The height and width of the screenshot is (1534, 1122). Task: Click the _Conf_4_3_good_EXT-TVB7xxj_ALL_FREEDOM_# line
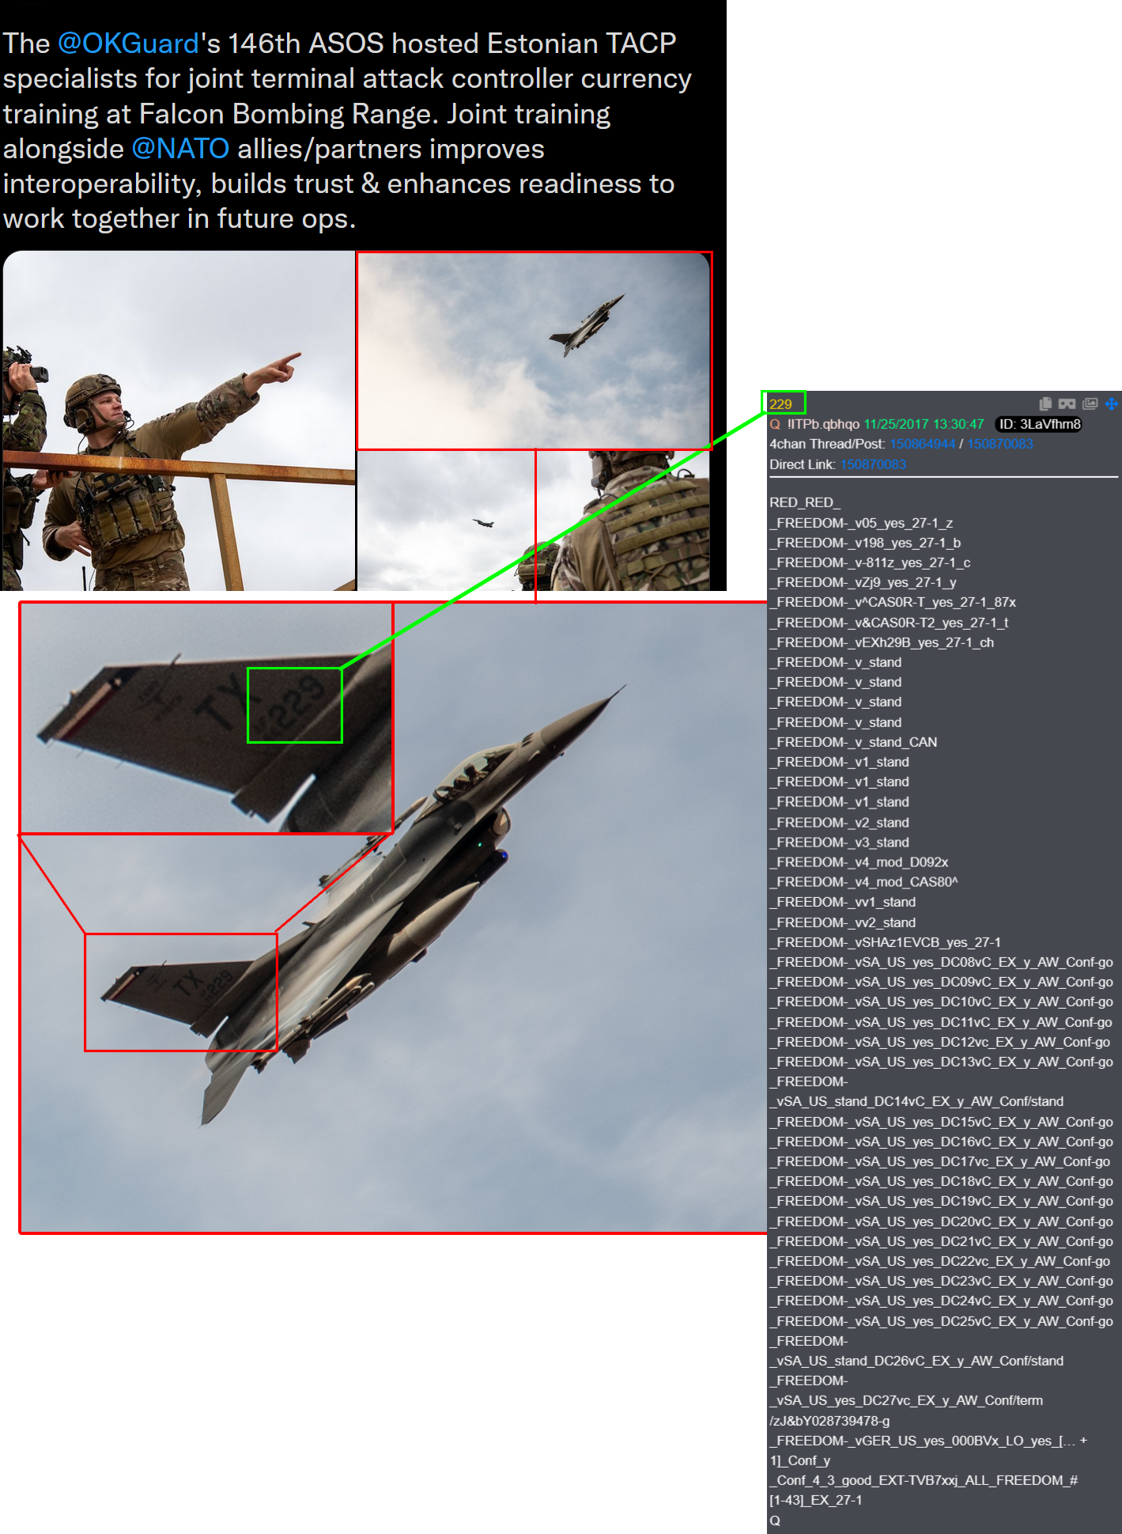point(924,1480)
